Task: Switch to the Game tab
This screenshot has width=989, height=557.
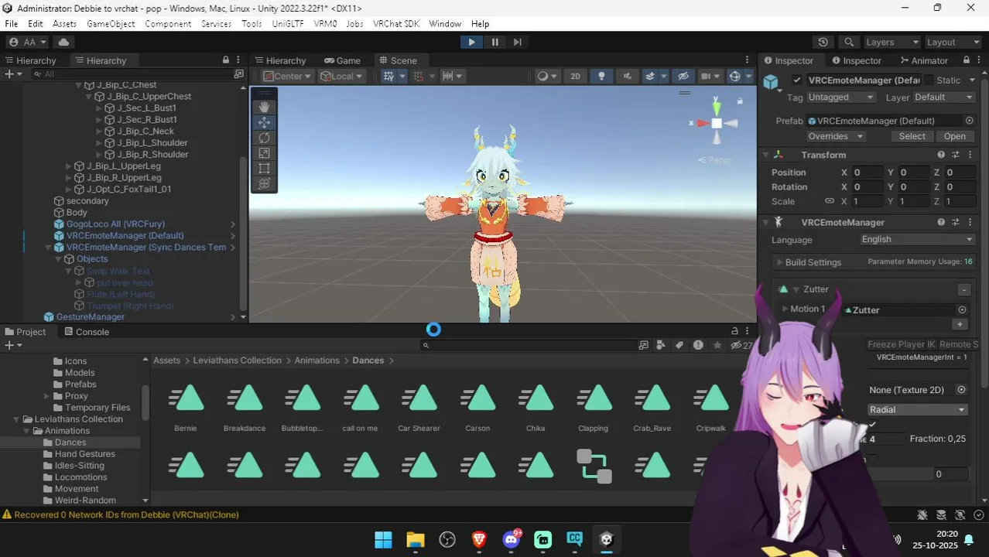Action: [x=342, y=60]
